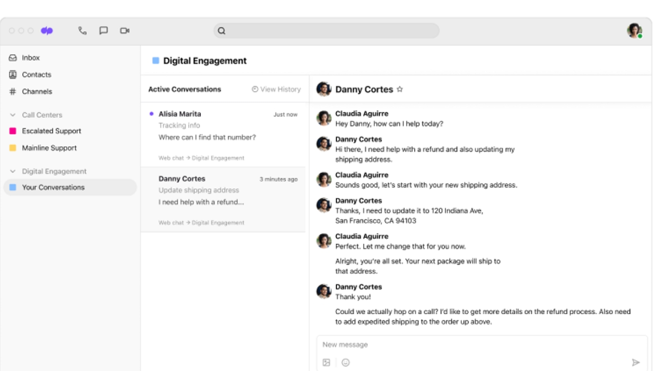Open the messages icon in top toolbar
This screenshot has width=663, height=371.
pyautogui.click(x=104, y=31)
